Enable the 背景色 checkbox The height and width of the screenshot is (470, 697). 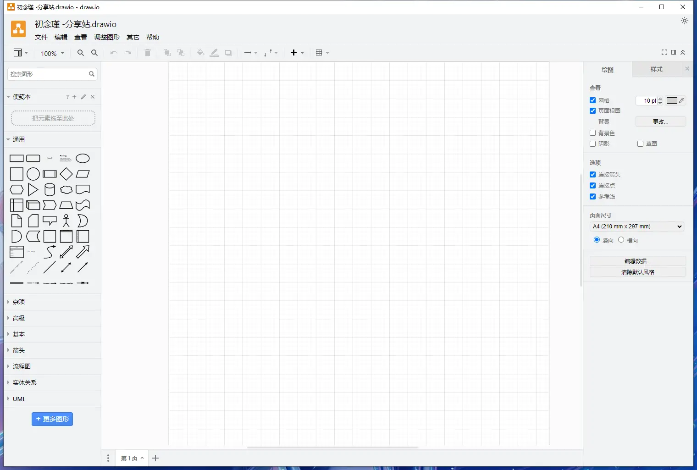click(593, 133)
